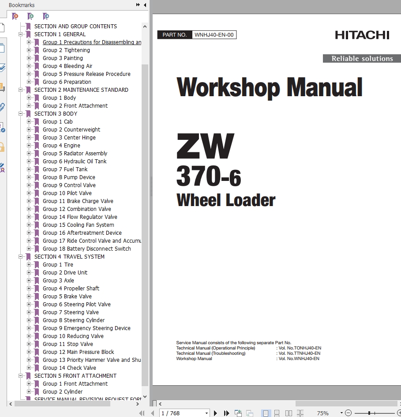Select facing pages layout mode
This screenshot has height=417, width=401.
(x=289, y=413)
